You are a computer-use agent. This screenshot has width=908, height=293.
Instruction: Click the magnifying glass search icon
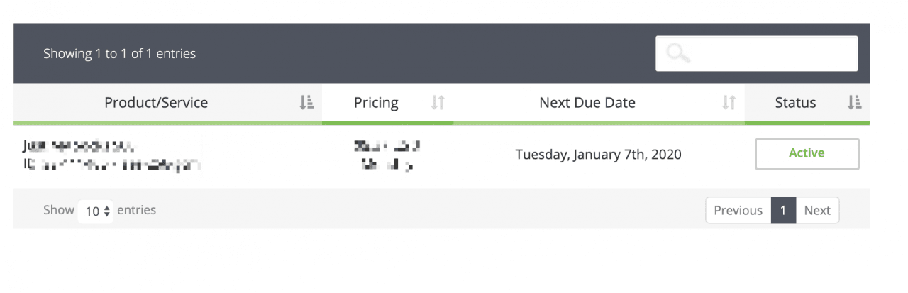(678, 53)
